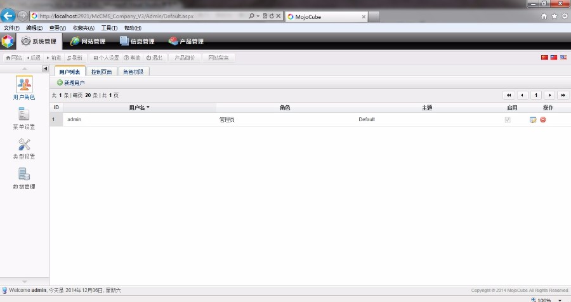This screenshot has height=302, width=571.
Task: Go to last page pager button
Action: point(563,95)
